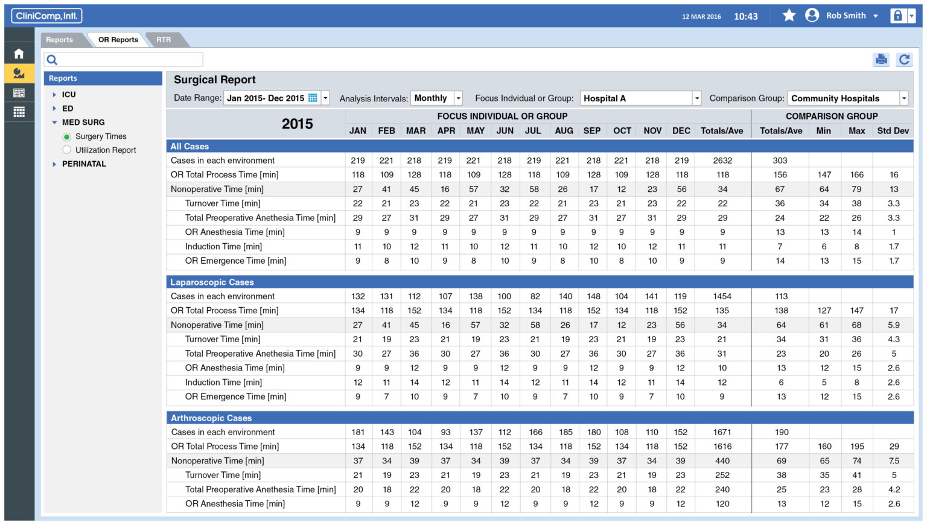Select the Surgery Times radio button
Screen dimensions: 927x525
pyautogui.click(x=66, y=136)
